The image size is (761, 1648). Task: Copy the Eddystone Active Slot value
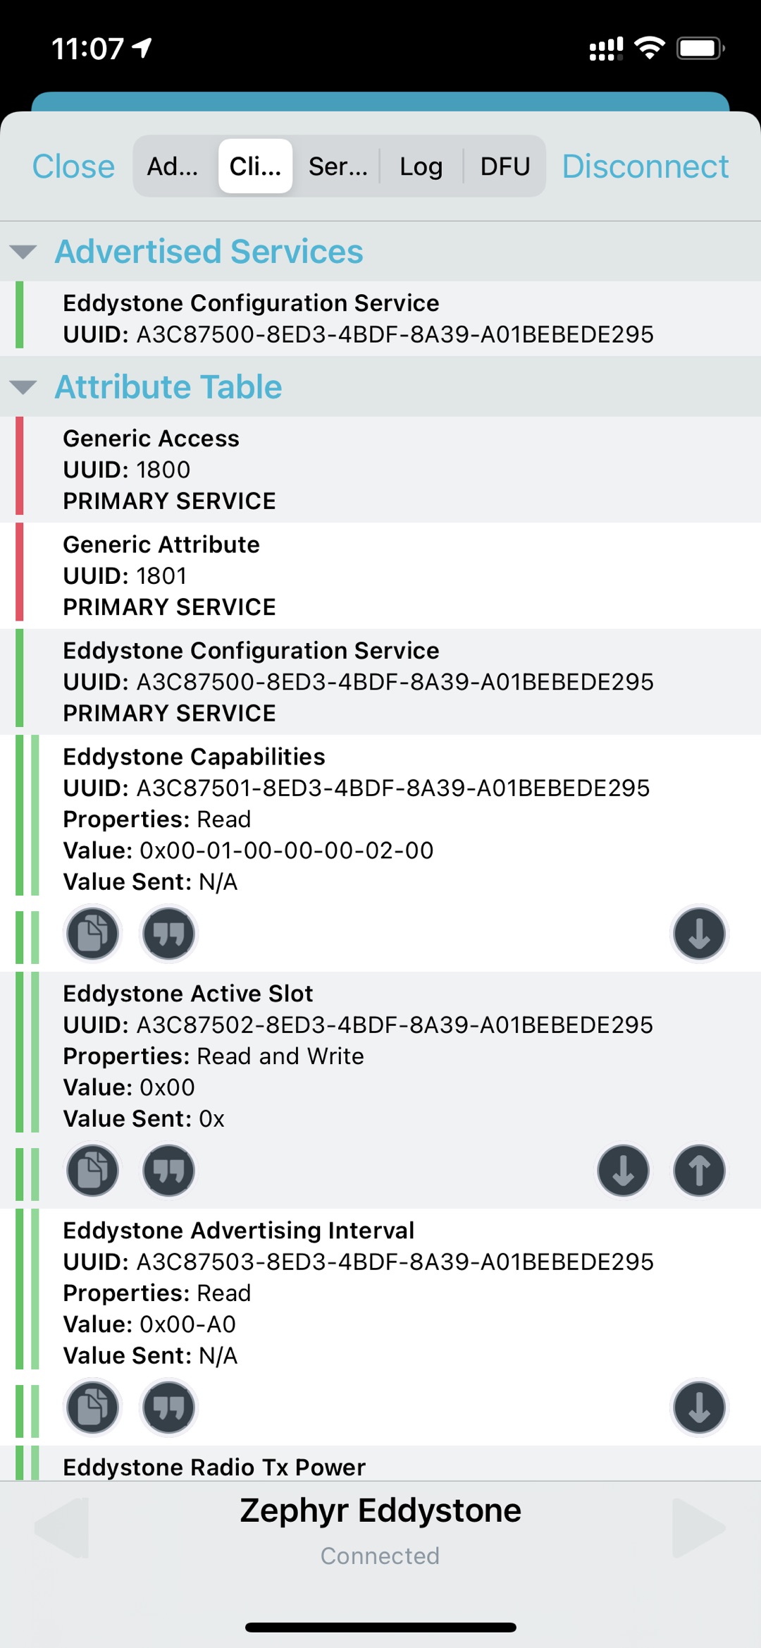pyautogui.click(x=92, y=1171)
